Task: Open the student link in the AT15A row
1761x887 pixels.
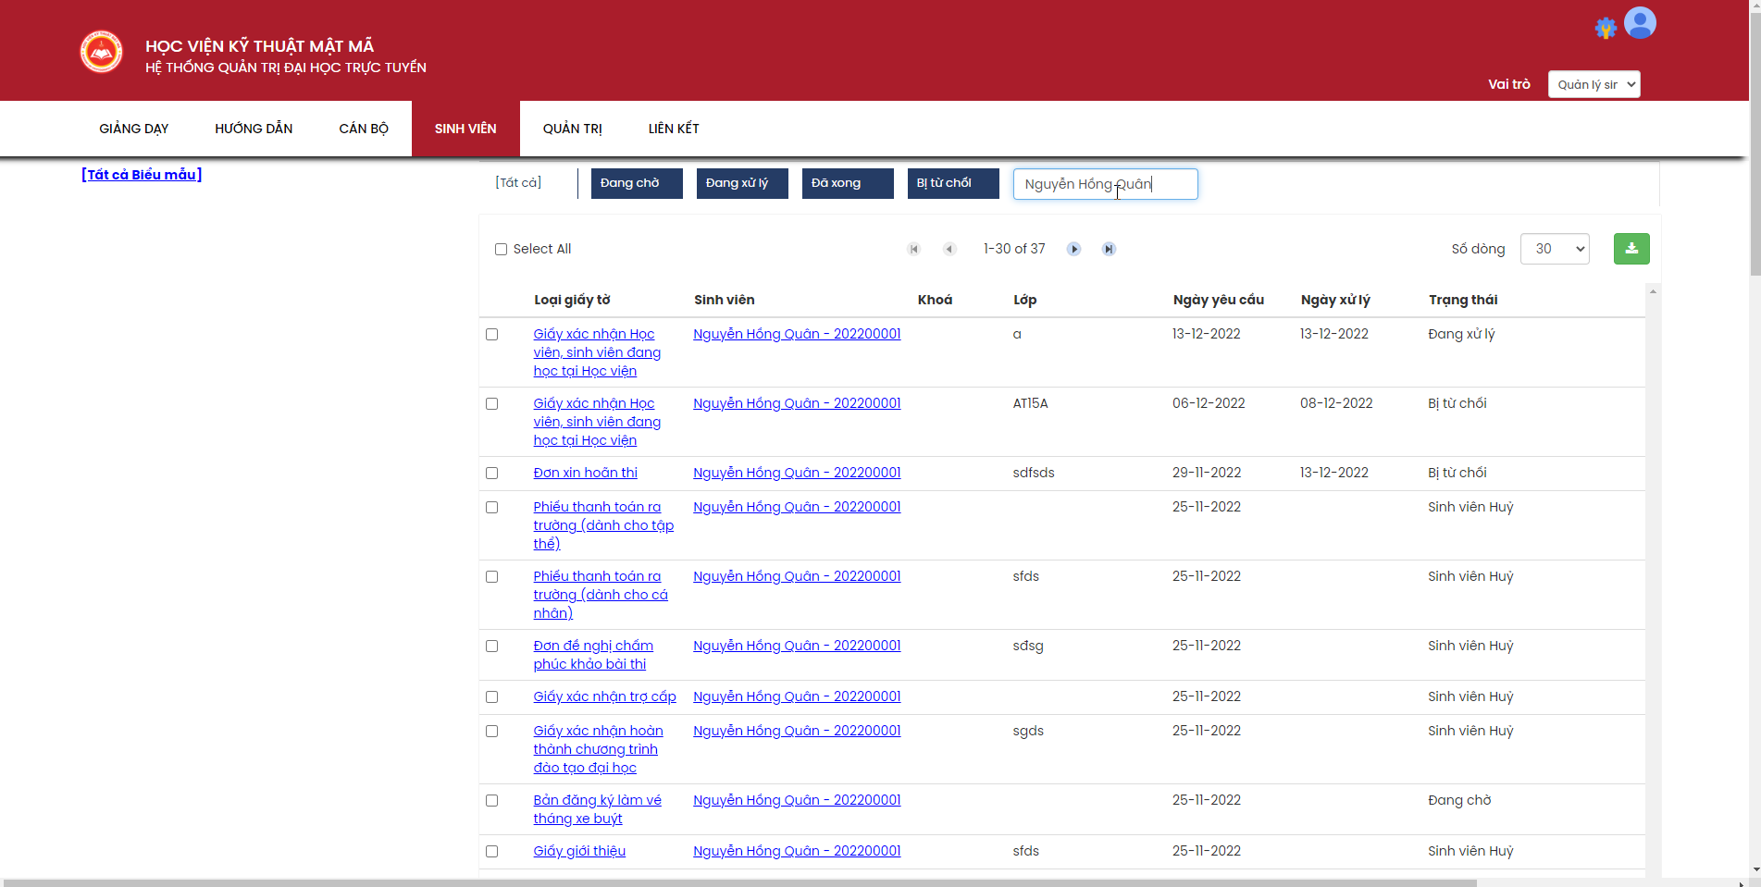Action: [x=797, y=403]
